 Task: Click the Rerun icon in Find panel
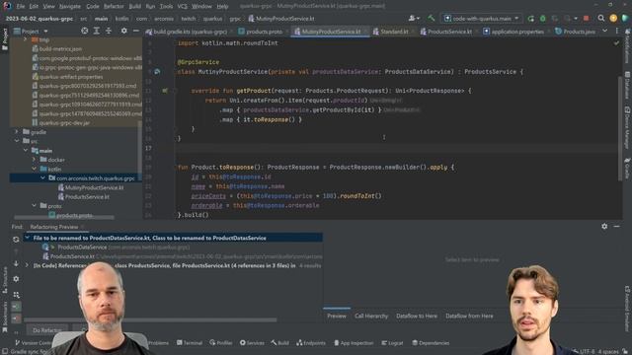16,239
